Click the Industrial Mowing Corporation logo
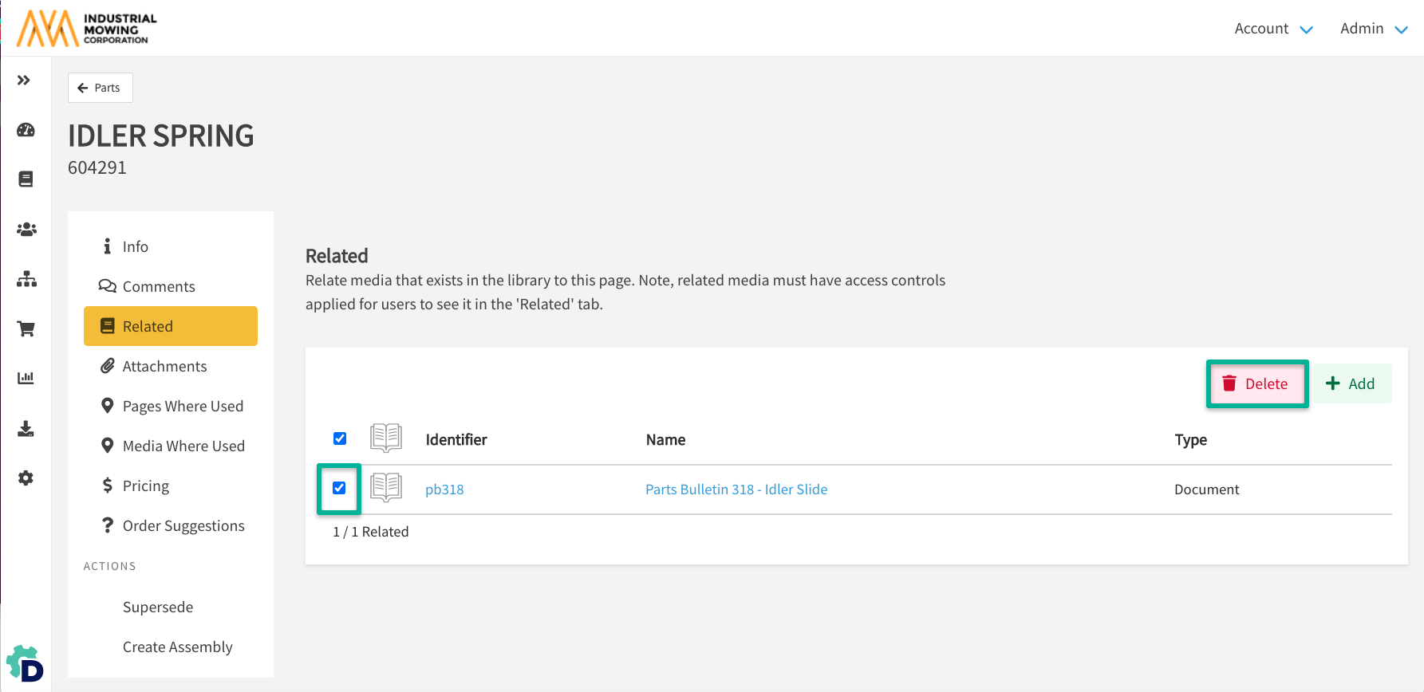 click(87, 29)
